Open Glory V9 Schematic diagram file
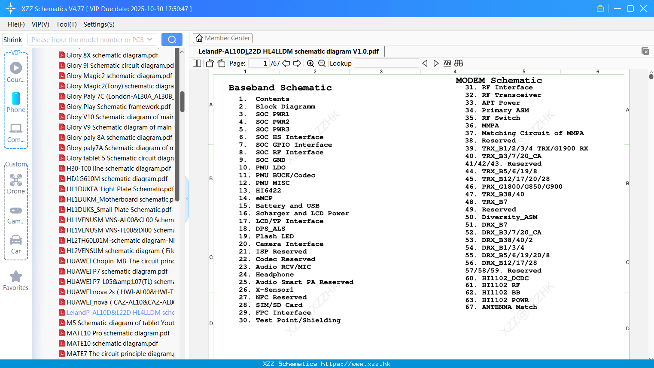The height and width of the screenshot is (368, 654). (x=116, y=127)
